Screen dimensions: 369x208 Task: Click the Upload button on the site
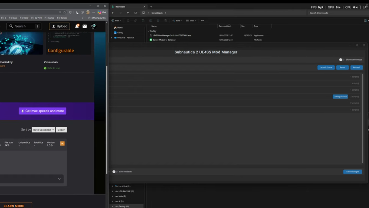(60, 26)
